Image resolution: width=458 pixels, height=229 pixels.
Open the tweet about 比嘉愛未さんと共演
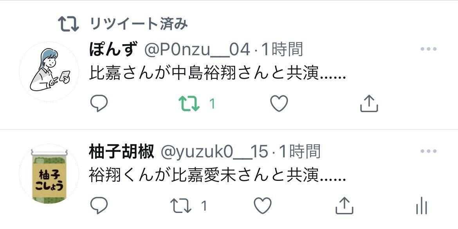pos(218,176)
